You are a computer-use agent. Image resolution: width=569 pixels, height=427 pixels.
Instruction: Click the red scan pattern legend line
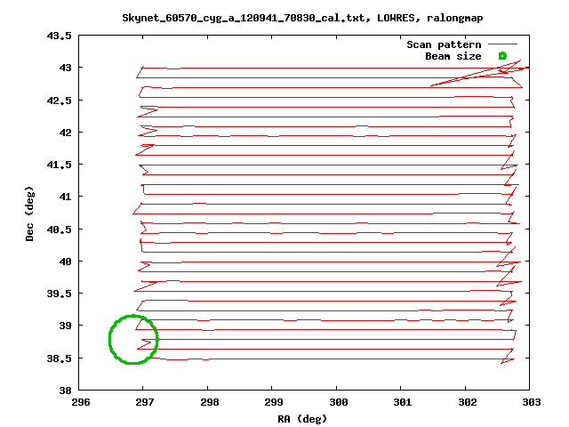pyautogui.click(x=502, y=44)
